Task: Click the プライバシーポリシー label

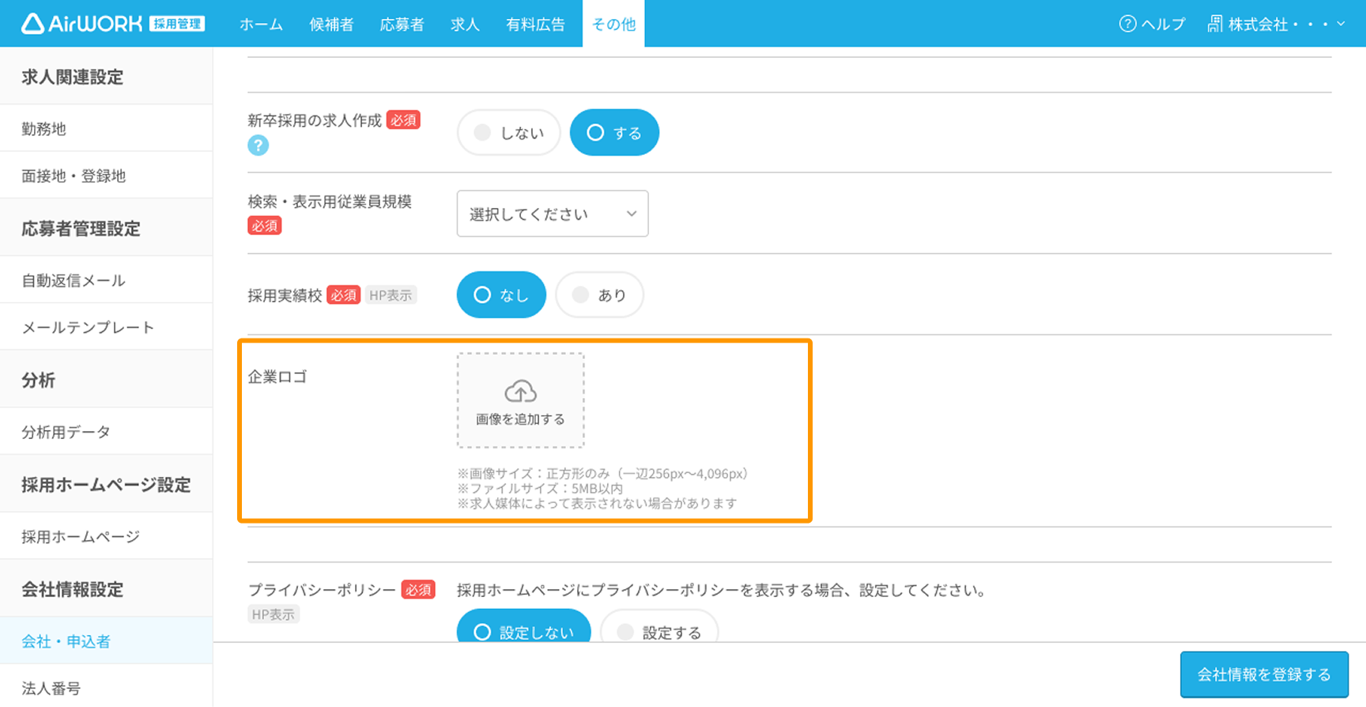Action: tap(322, 590)
